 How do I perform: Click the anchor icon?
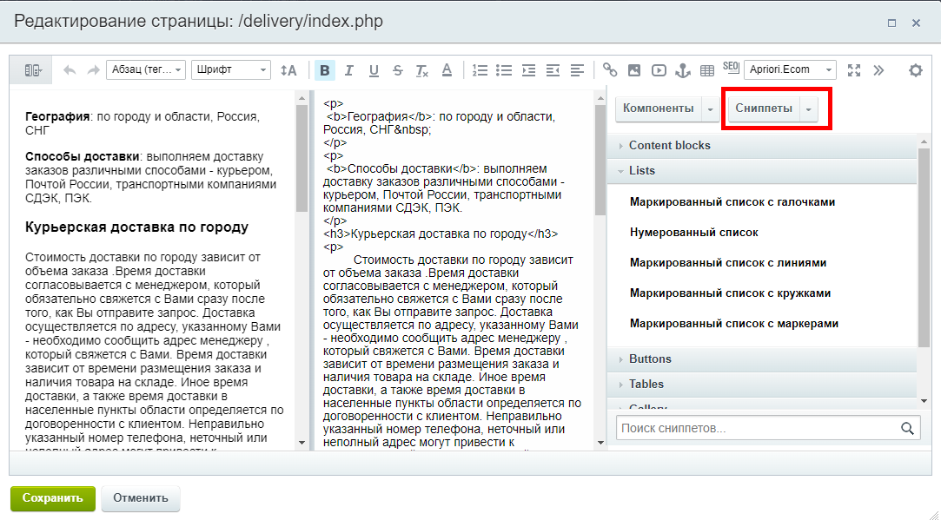coord(683,70)
